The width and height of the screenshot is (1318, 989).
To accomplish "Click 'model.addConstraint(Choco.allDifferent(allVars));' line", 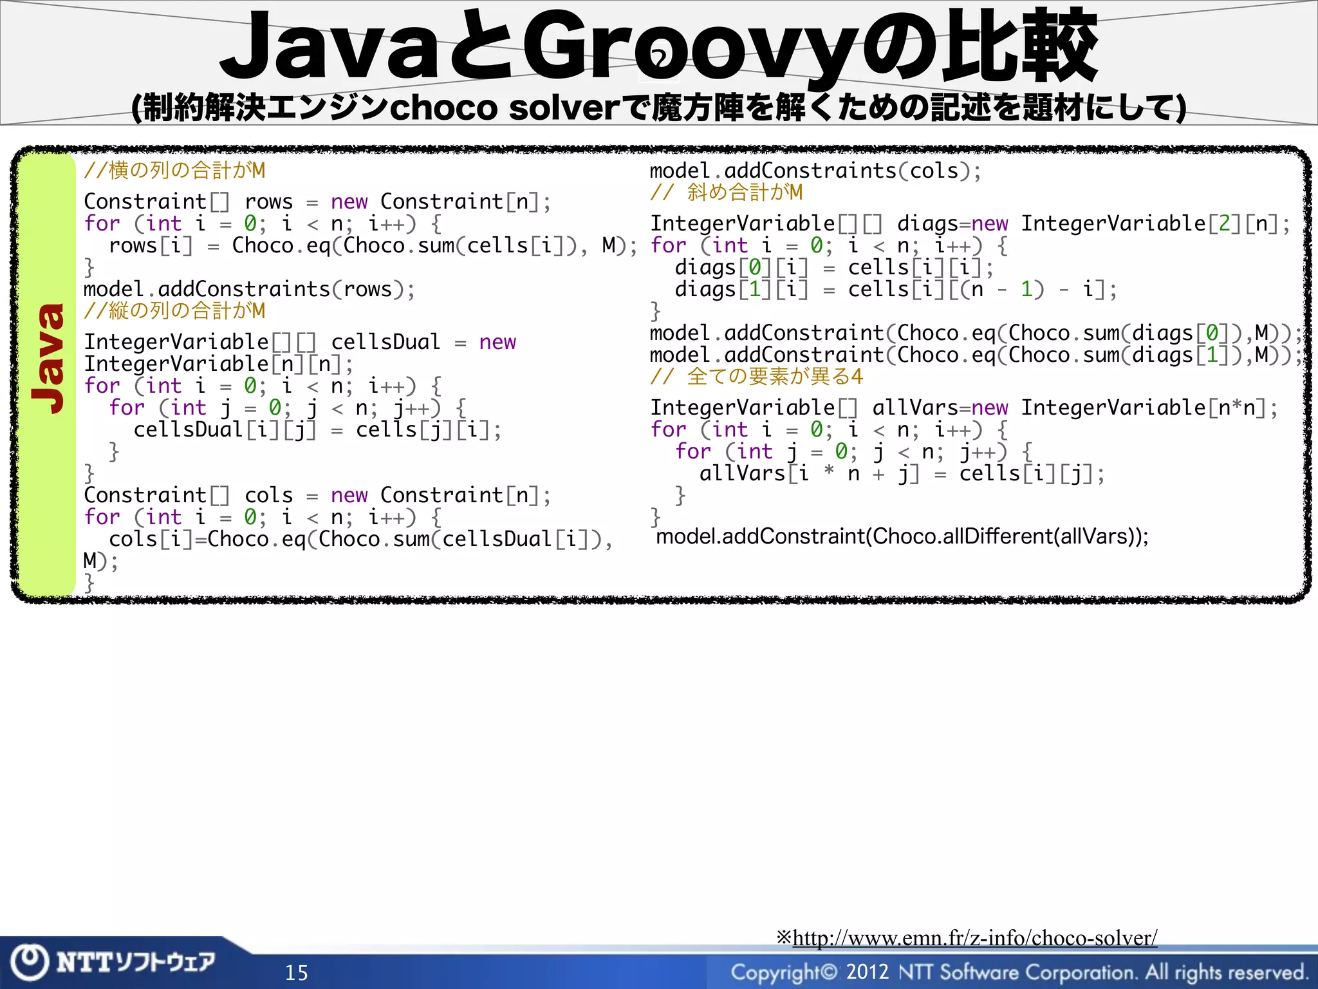I will [x=902, y=536].
